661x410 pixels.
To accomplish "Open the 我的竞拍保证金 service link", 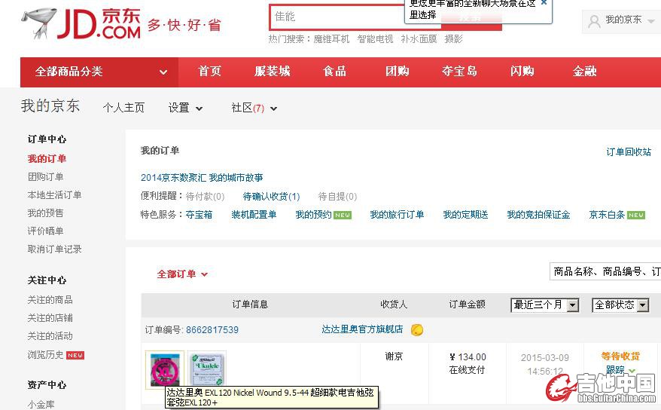I will pos(538,215).
